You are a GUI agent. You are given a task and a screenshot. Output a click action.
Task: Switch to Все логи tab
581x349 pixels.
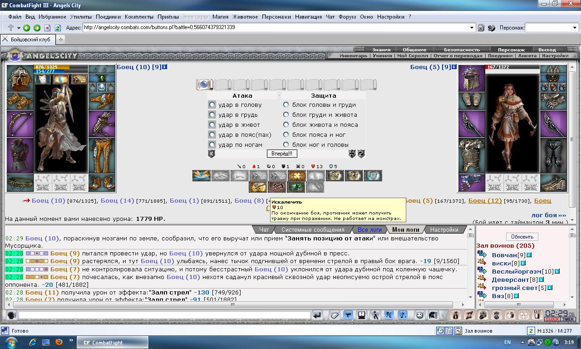tap(369, 230)
